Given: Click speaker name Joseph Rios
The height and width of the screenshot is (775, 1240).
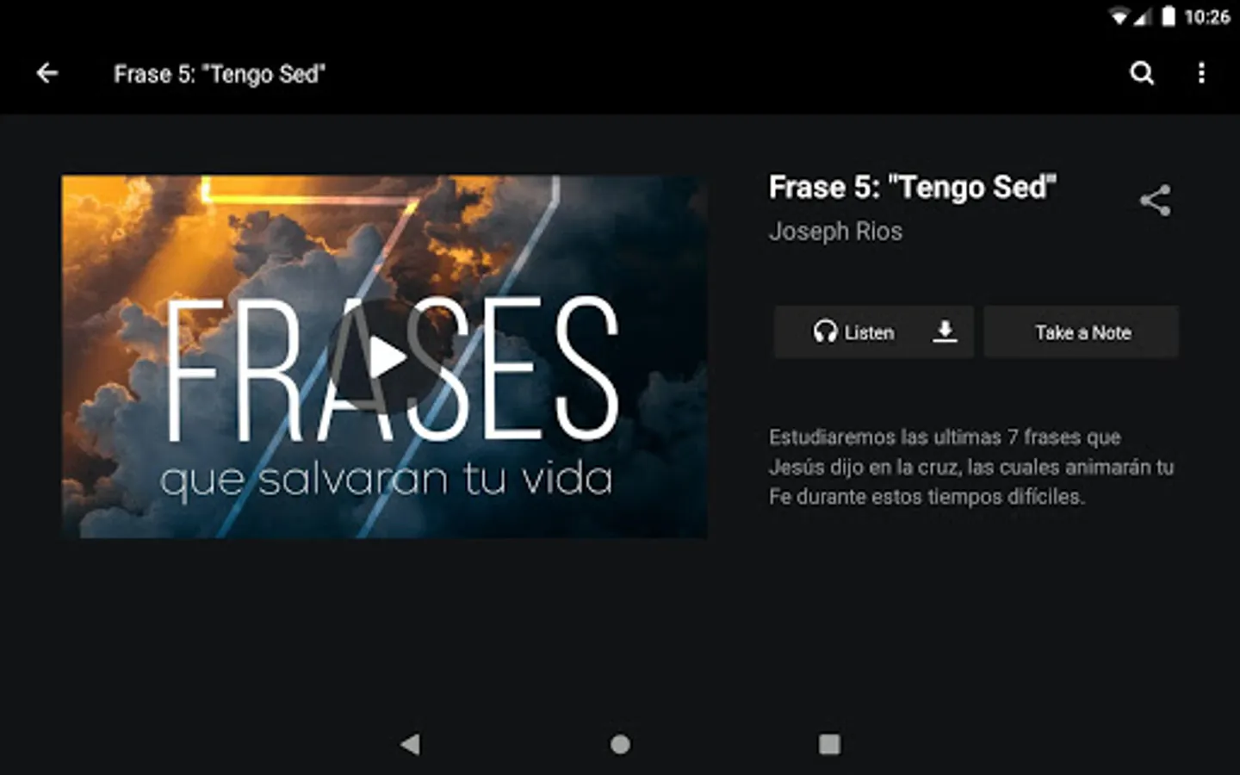Looking at the screenshot, I should pos(835,232).
